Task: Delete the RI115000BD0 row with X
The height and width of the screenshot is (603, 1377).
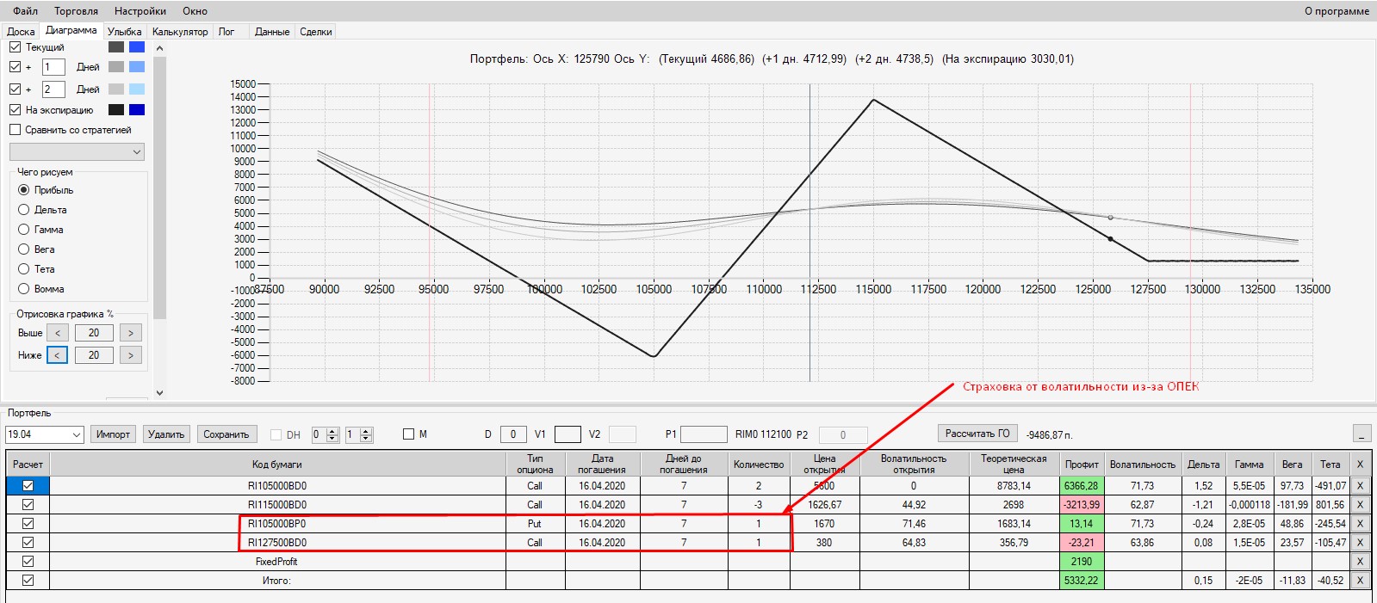Action: [x=1360, y=505]
